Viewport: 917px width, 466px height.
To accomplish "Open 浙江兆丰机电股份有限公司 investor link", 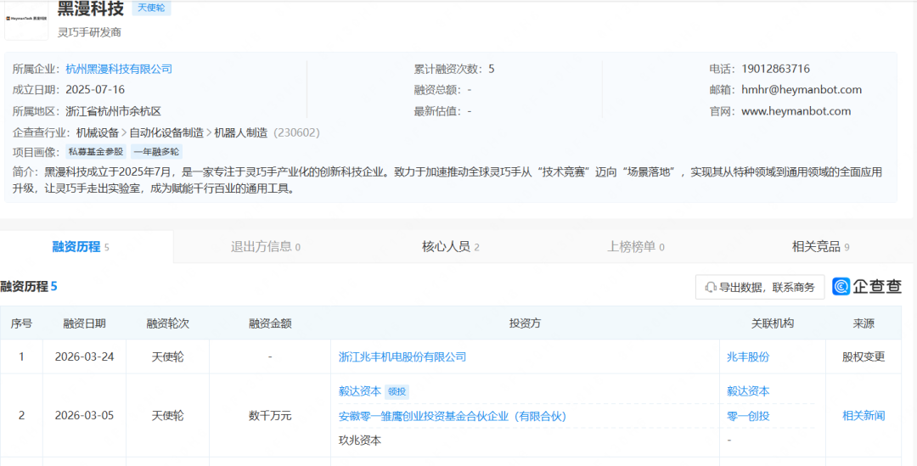I will click(402, 357).
